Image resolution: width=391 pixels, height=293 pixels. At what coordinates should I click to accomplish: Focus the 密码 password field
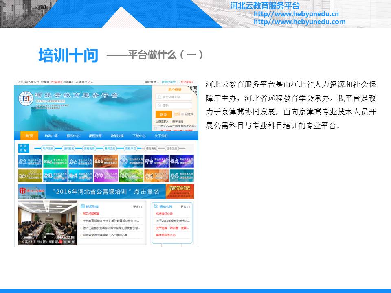(174, 105)
